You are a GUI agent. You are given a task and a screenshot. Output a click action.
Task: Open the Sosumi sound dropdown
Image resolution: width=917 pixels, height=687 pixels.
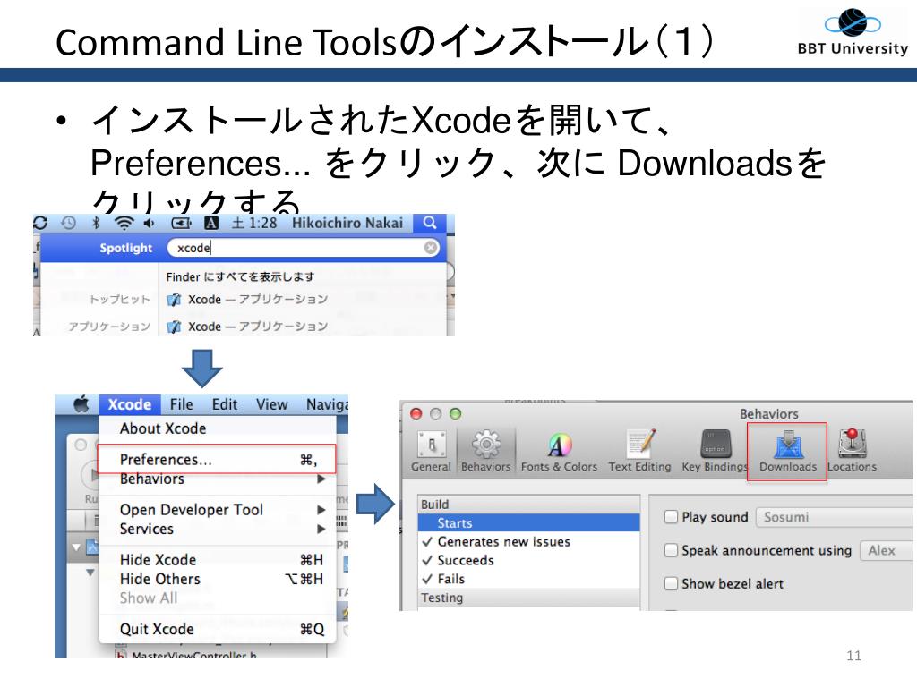[834, 517]
